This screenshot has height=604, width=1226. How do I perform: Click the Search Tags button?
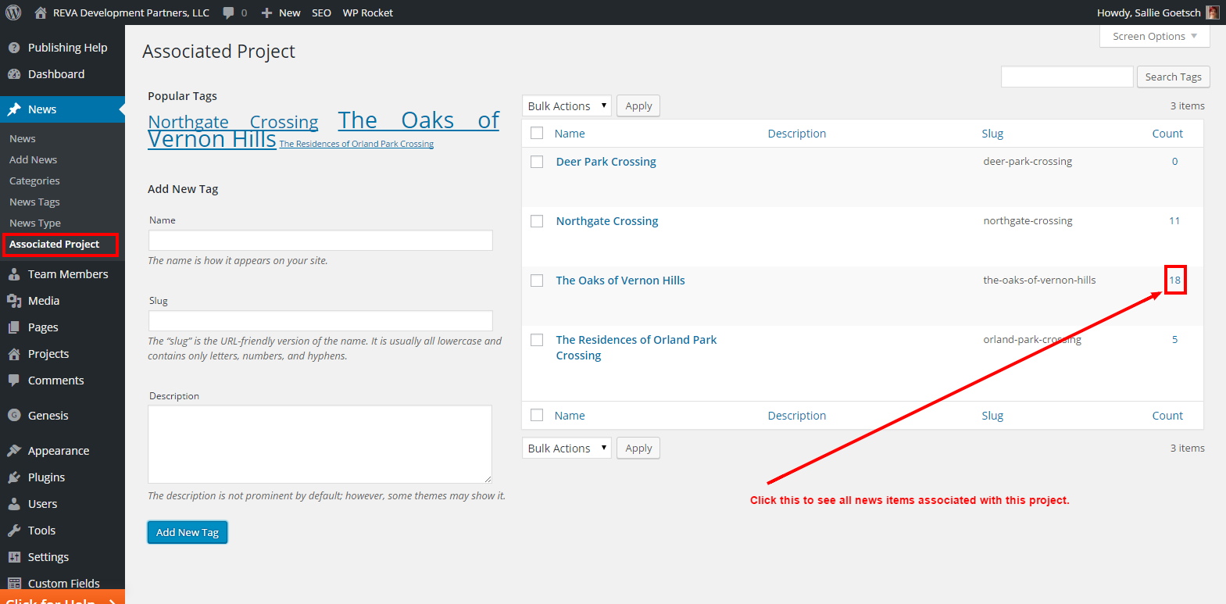coord(1173,77)
